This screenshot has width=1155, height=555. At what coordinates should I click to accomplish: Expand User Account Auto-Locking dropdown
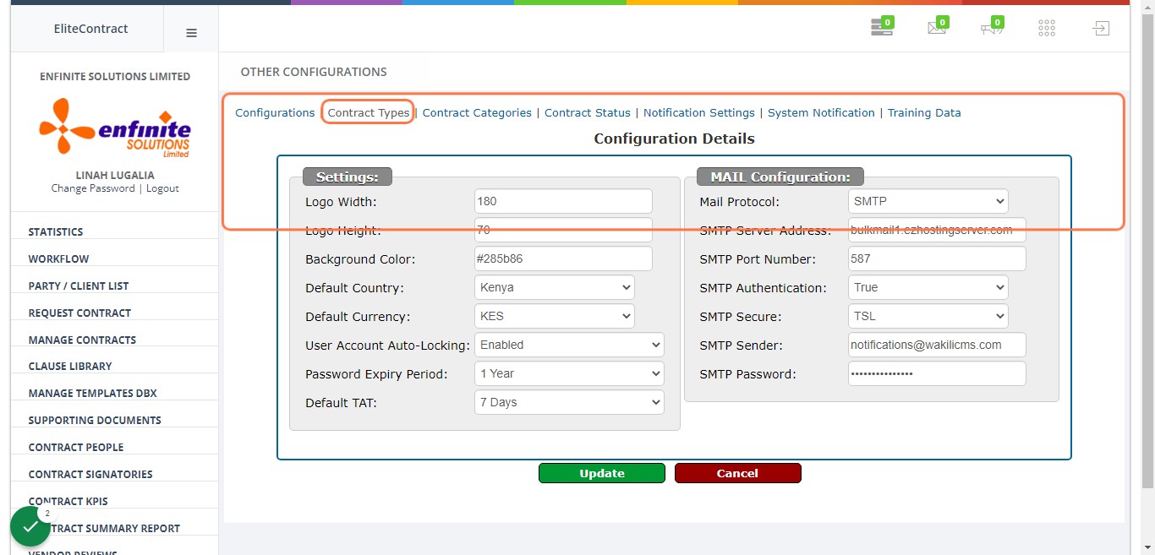coord(569,345)
